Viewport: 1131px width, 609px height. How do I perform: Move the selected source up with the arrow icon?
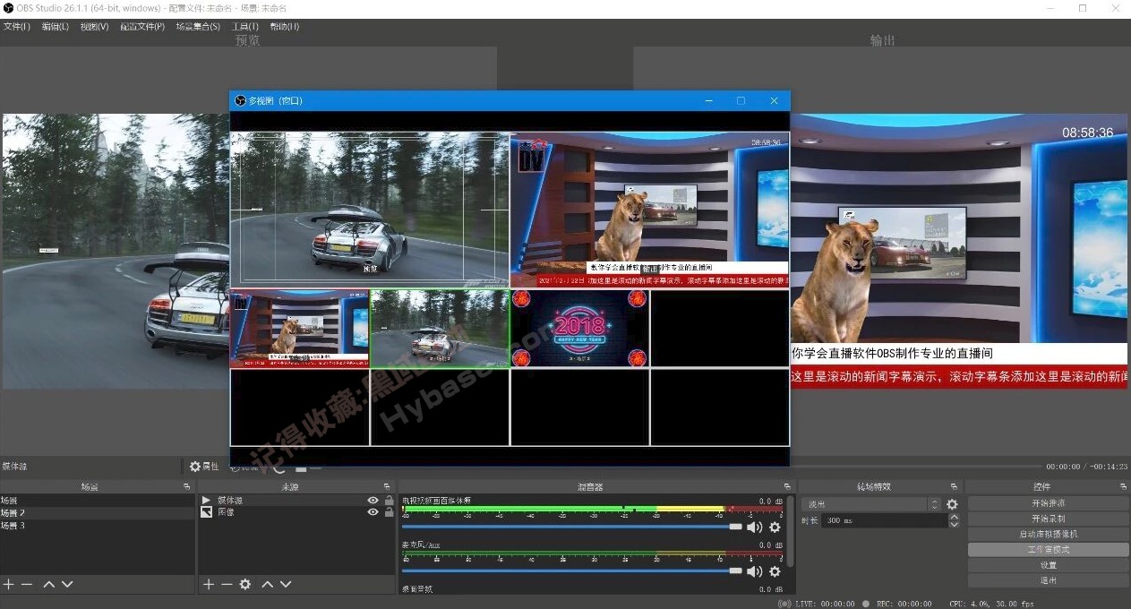point(267,584)
